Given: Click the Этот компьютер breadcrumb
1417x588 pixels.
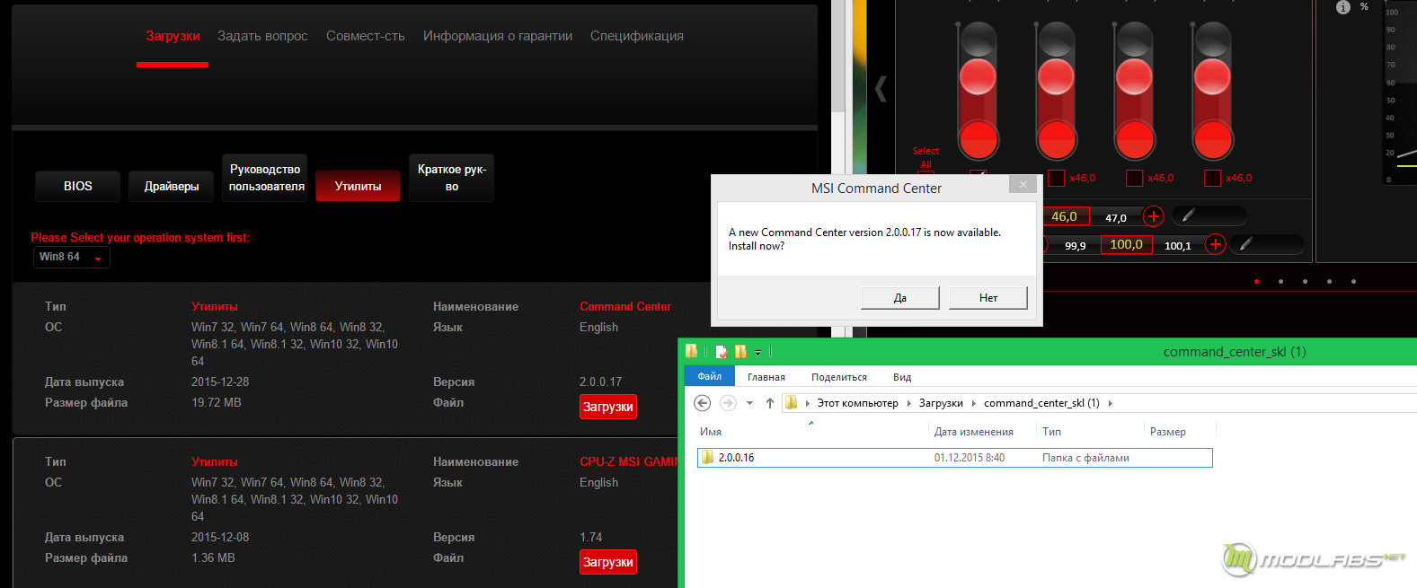Looking at the screenshot, I should [858, 403].
